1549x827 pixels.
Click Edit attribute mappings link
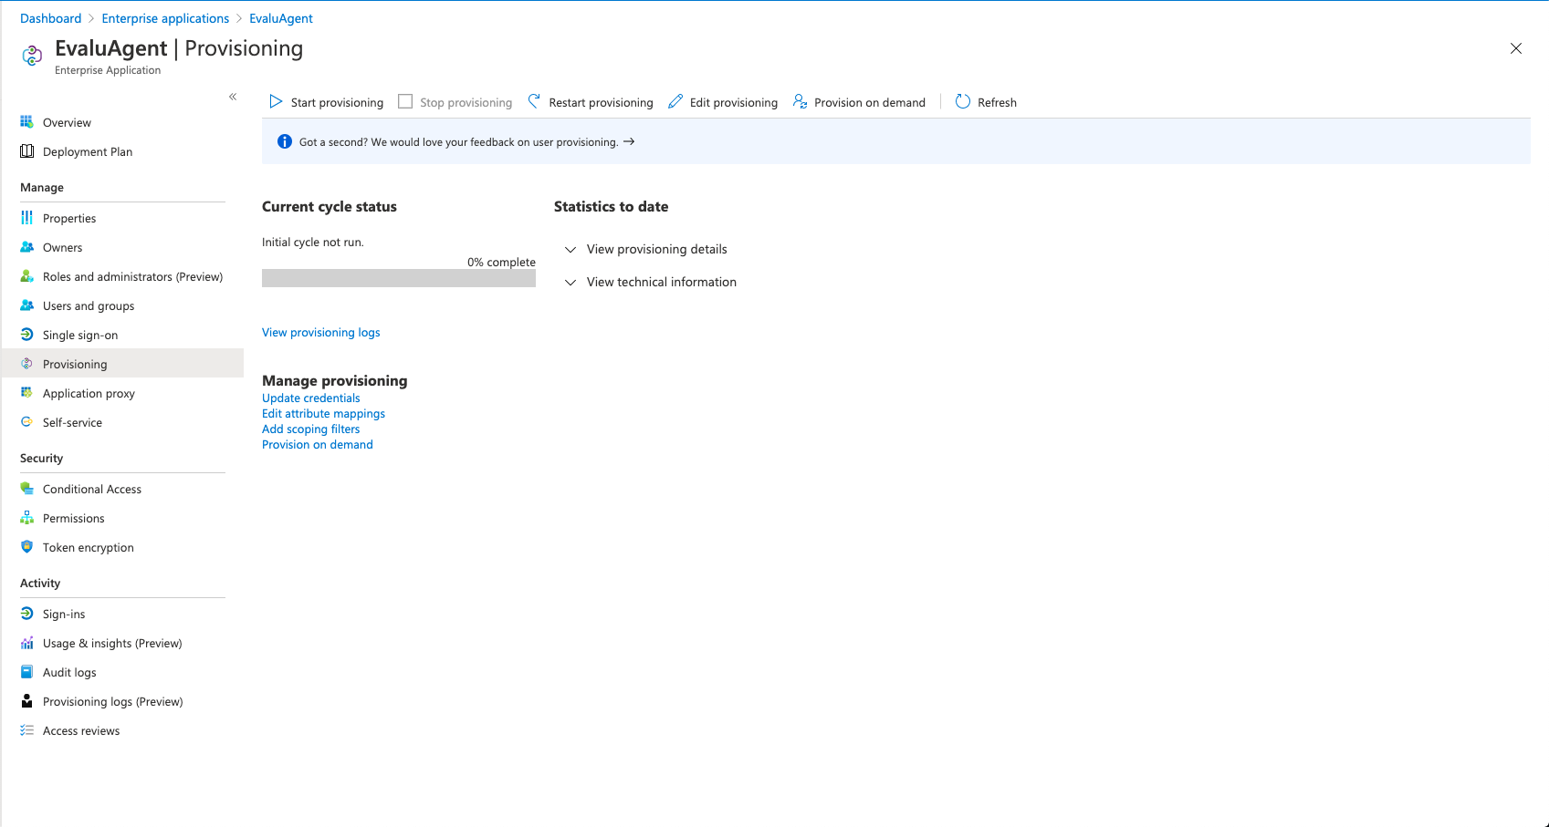323,413
